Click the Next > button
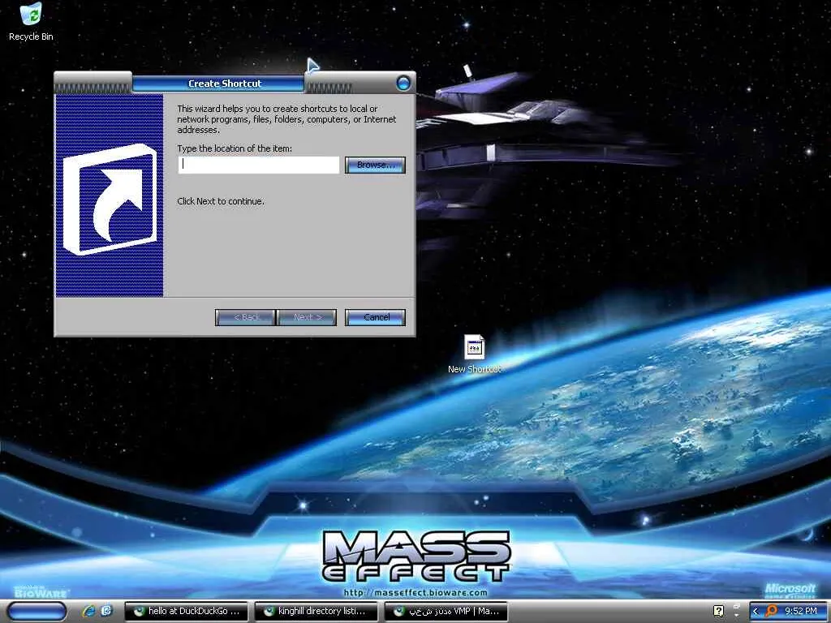 [x=307, y=317]
